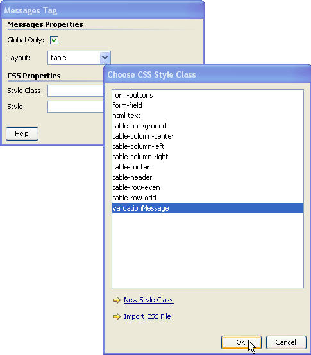Select table-footer style class
Screen dimensions: 311x355
pyautogui.click(x=207, y=167)
